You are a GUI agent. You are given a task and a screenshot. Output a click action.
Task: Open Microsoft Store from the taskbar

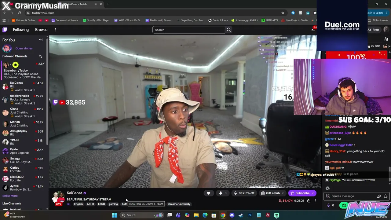(214, 215)
